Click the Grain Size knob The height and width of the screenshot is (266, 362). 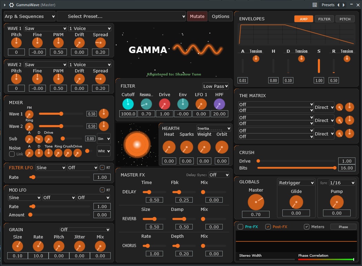point(18,246)
